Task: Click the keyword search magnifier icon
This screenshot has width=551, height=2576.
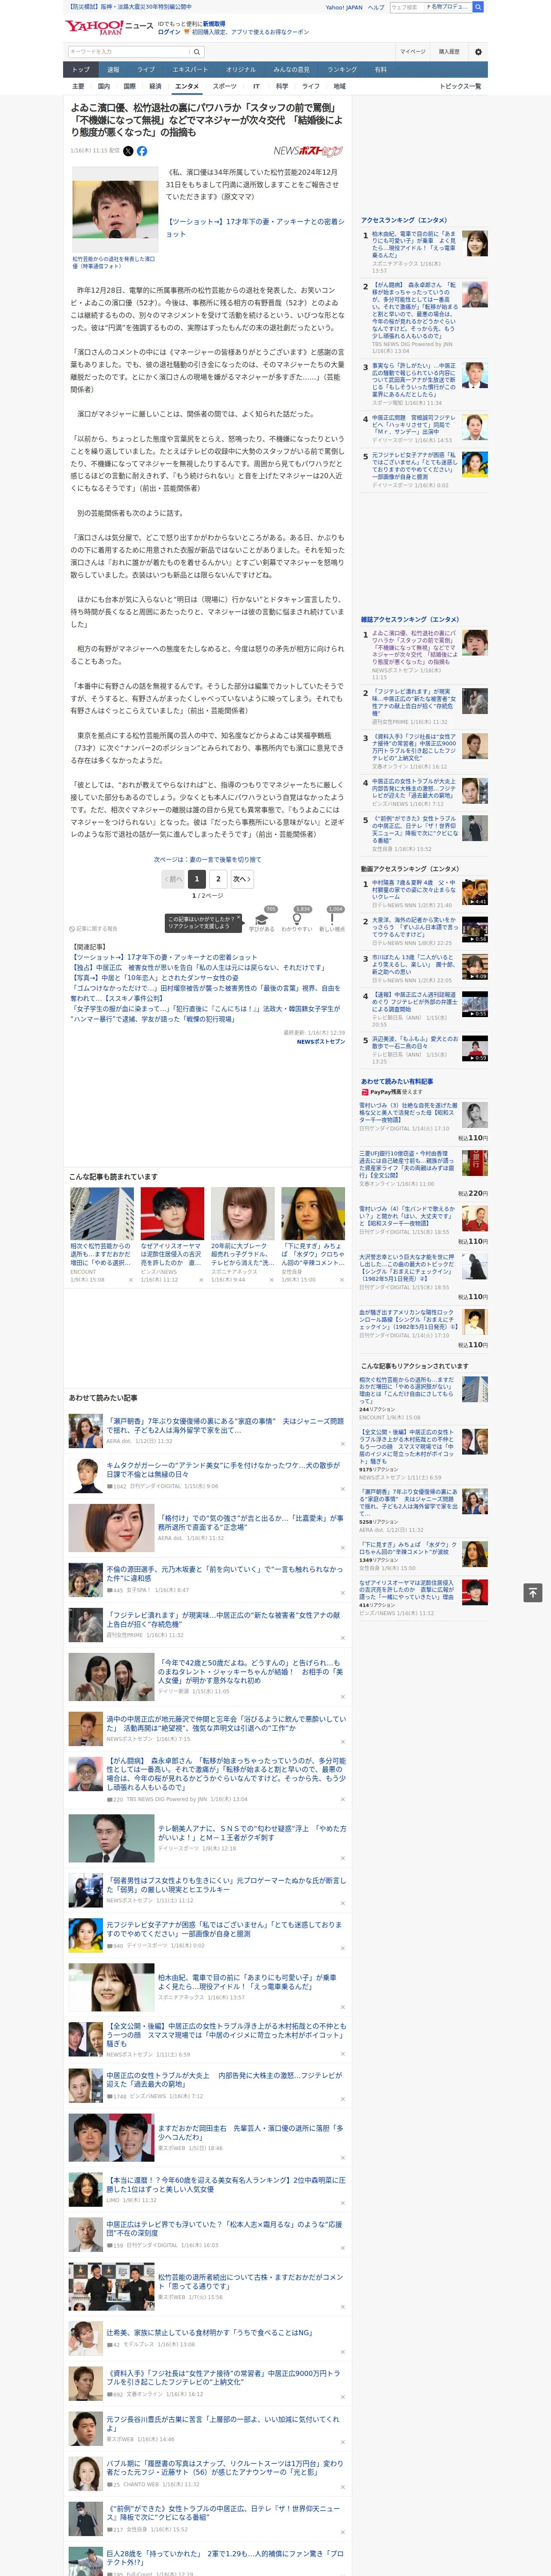Action: point(197,52)
